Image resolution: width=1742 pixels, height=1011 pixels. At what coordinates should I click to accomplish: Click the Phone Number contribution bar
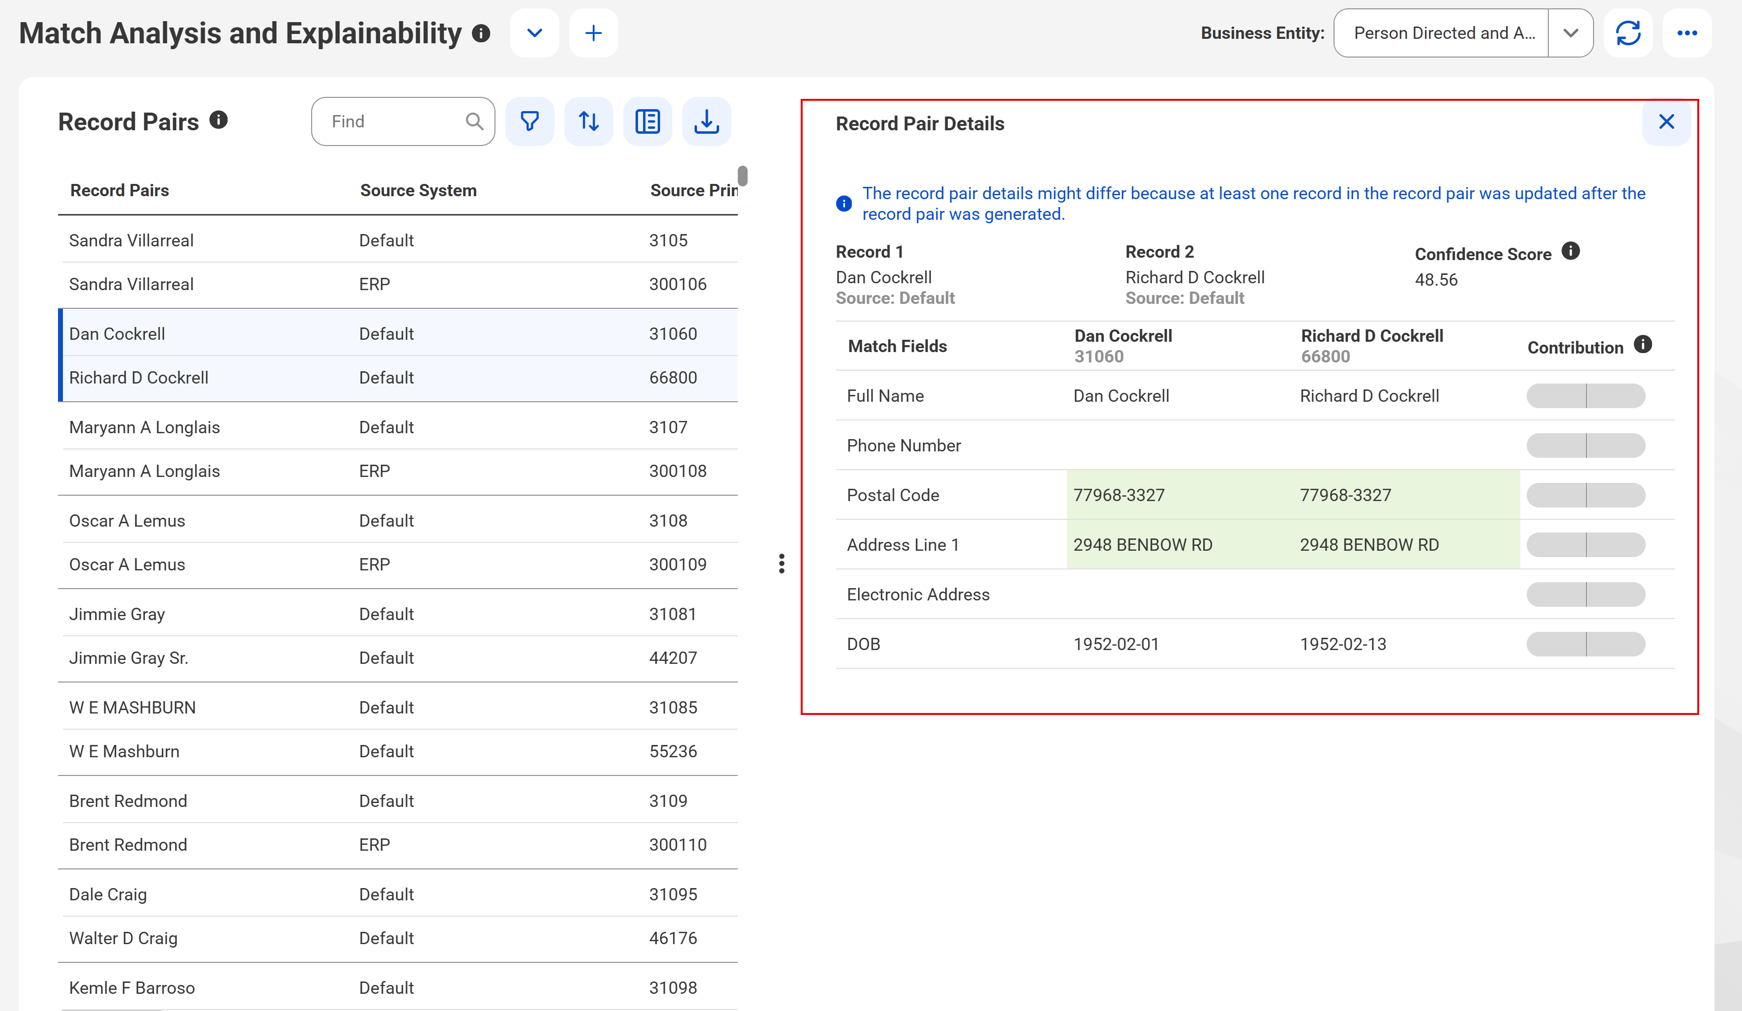click(x=1586, y=446)
